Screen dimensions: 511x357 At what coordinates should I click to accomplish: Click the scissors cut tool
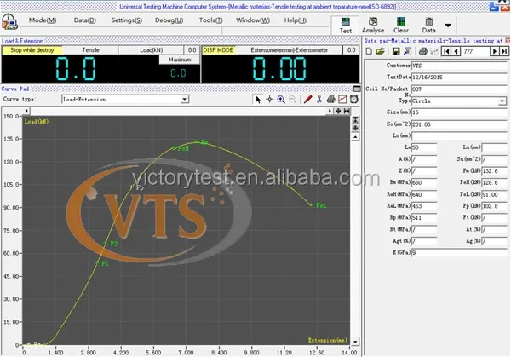click(x=319, y=100)
